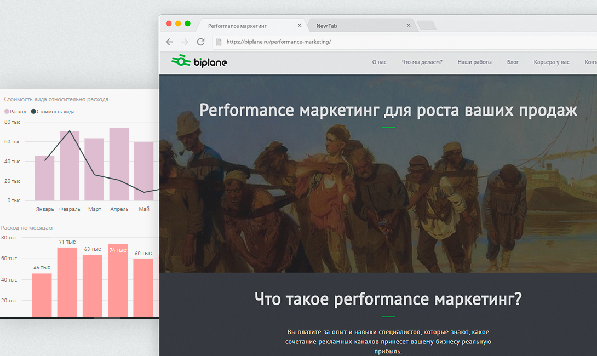
Task: Switch to the Performance маркетинг tab
Action: coord(251,26)
